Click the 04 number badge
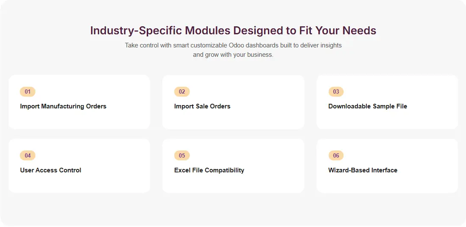 [x=28, y=155]
